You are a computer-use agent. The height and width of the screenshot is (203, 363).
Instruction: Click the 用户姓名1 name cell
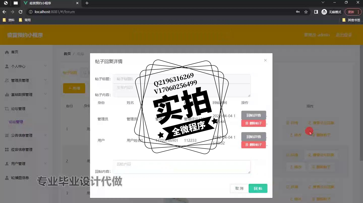[135, 140]
